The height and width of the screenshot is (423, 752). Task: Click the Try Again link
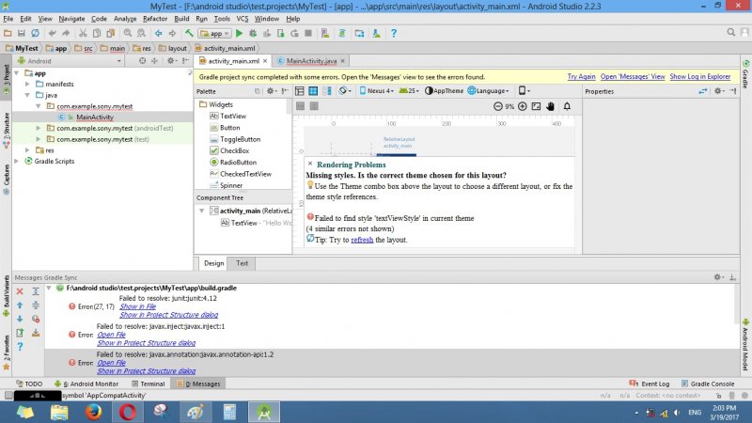point(580,76)
